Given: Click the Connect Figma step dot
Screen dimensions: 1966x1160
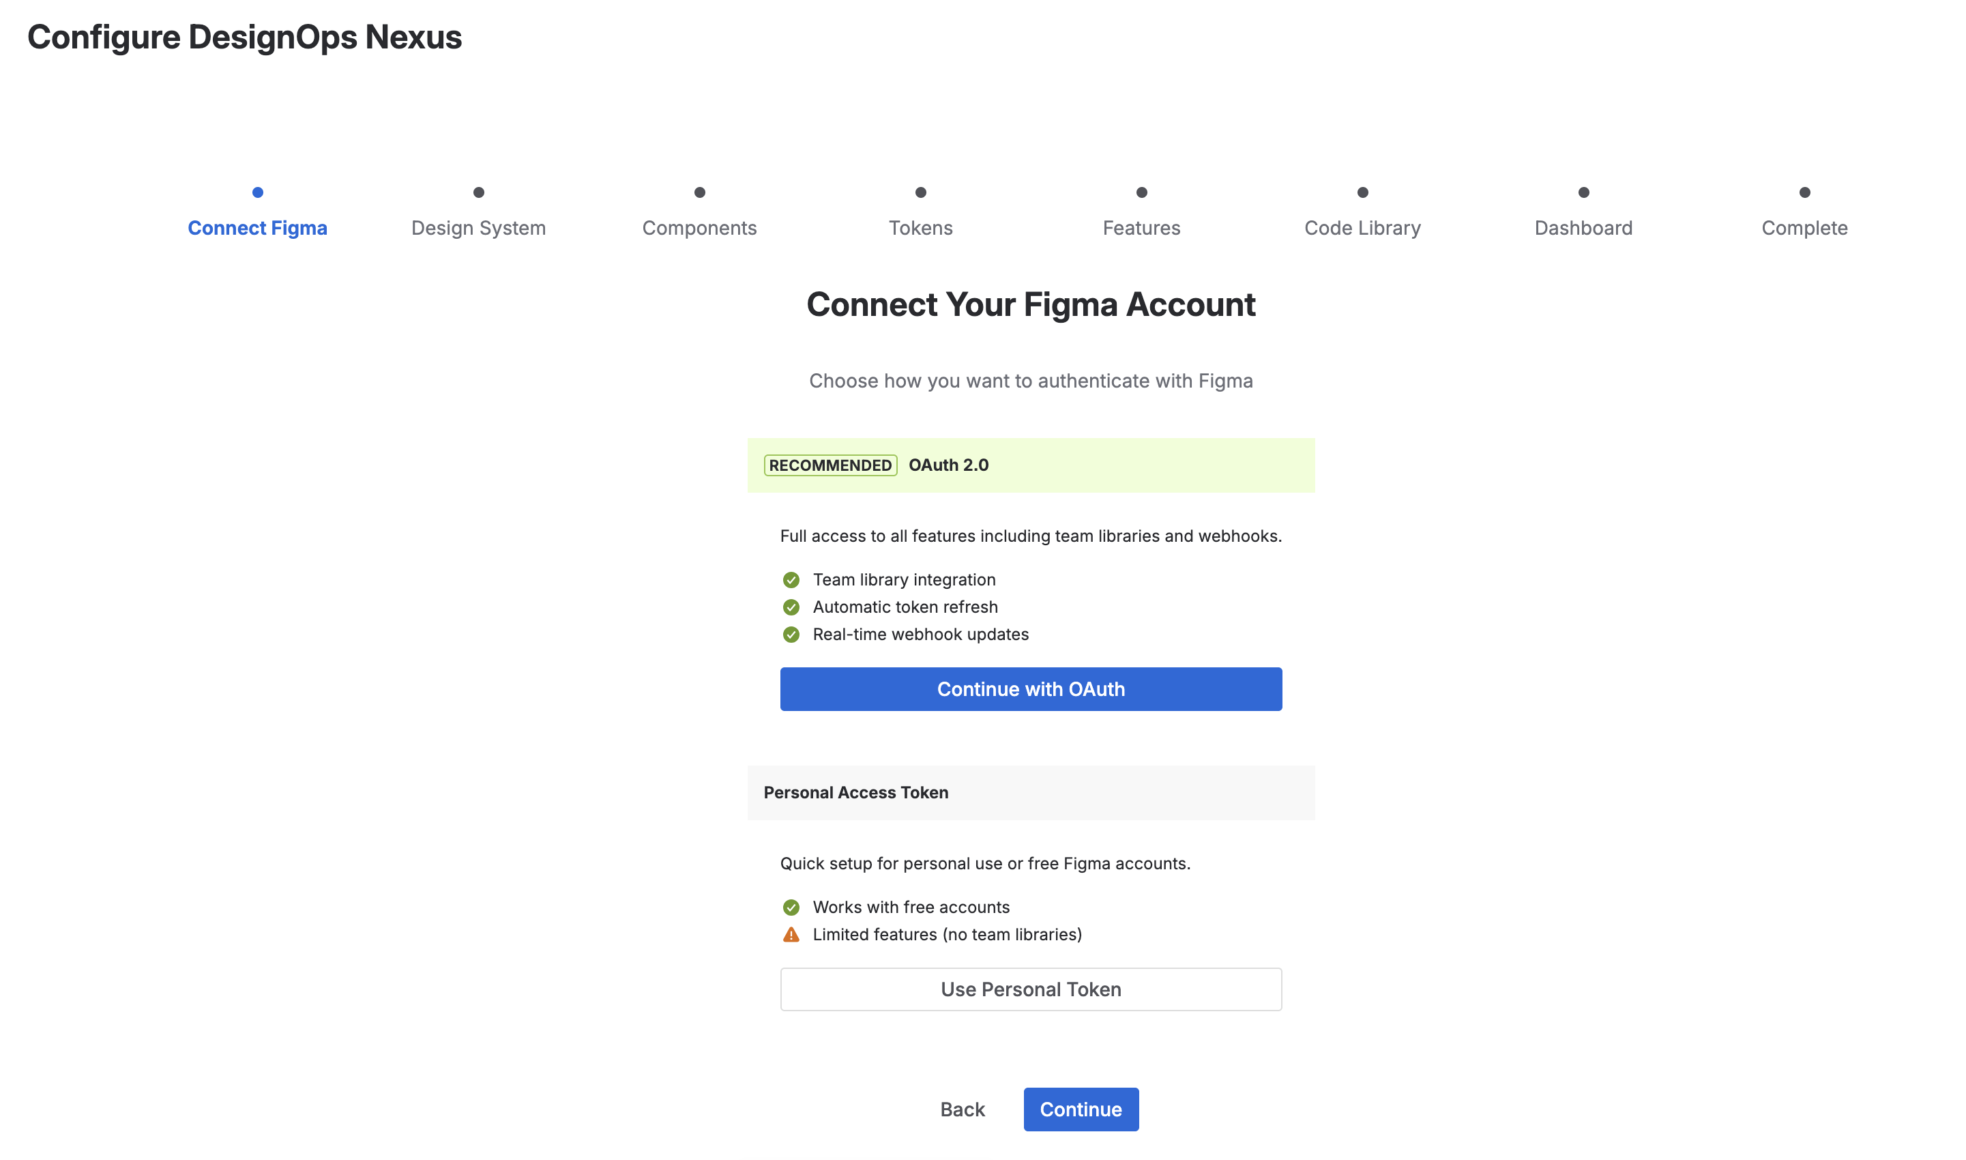Looking at the screenshot, I should tap(258, 192).
